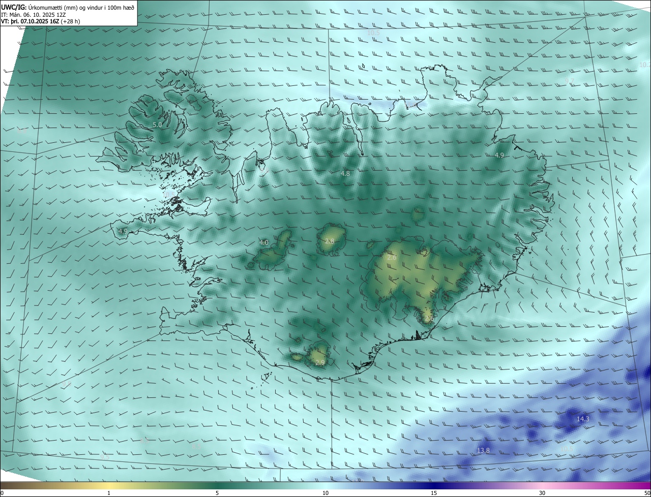The image size is (651, 497).
Task: Click the yellow segment of the precipitation color bar
Action: click(x=109, y=485)
